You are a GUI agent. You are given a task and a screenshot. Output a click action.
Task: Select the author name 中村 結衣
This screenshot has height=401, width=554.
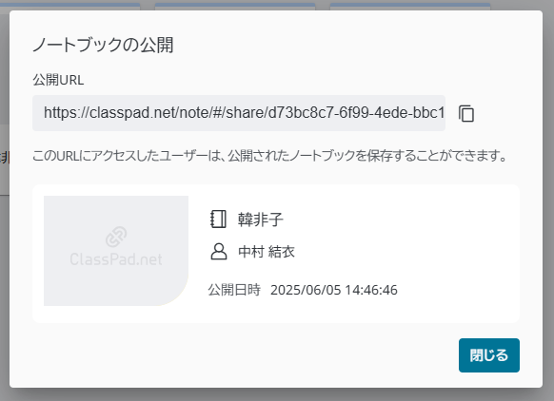point(267,252)
